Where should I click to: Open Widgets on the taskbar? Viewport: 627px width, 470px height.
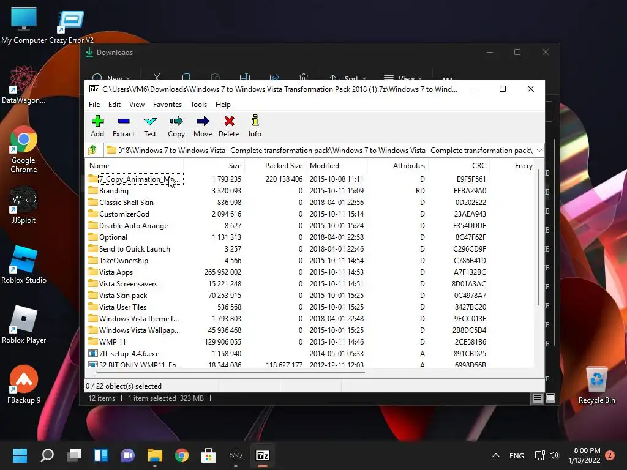pyautogui.click(x=101, y=455)
